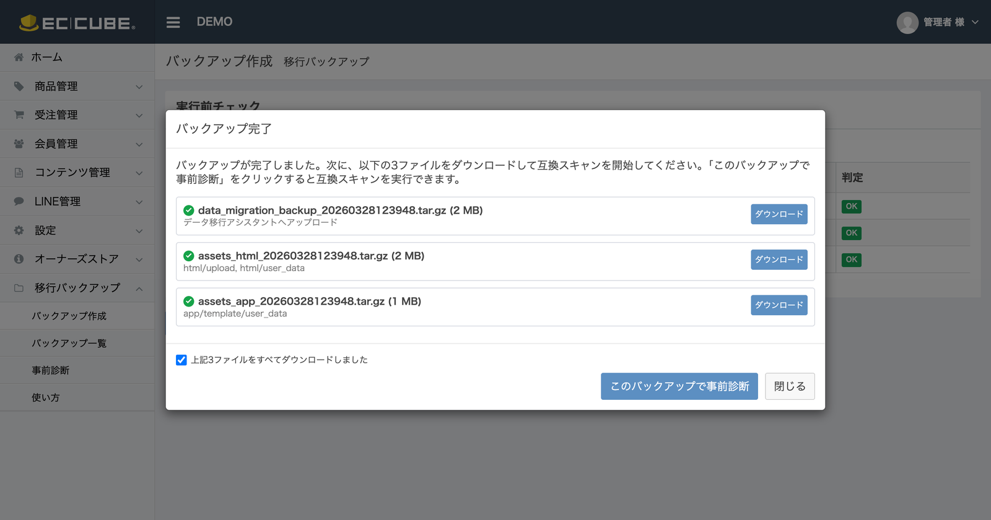This screenshot has width=991, height=520.
Task: Click the データ移行アシスタントへアップロード description text
Action: [x=260, y=222]
